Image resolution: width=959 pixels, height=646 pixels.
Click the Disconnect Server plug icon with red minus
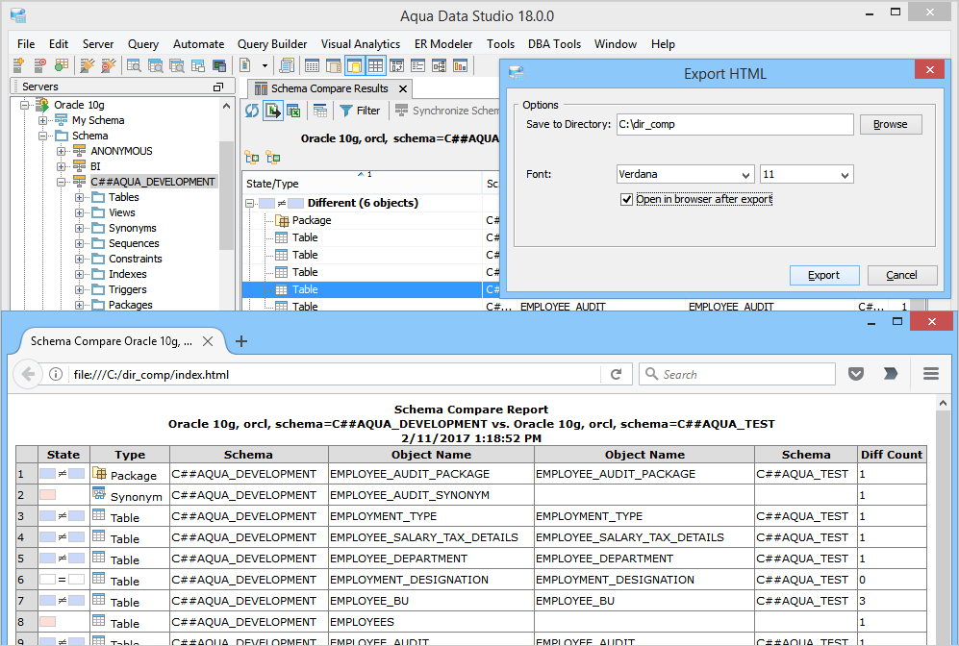point(109,64)
